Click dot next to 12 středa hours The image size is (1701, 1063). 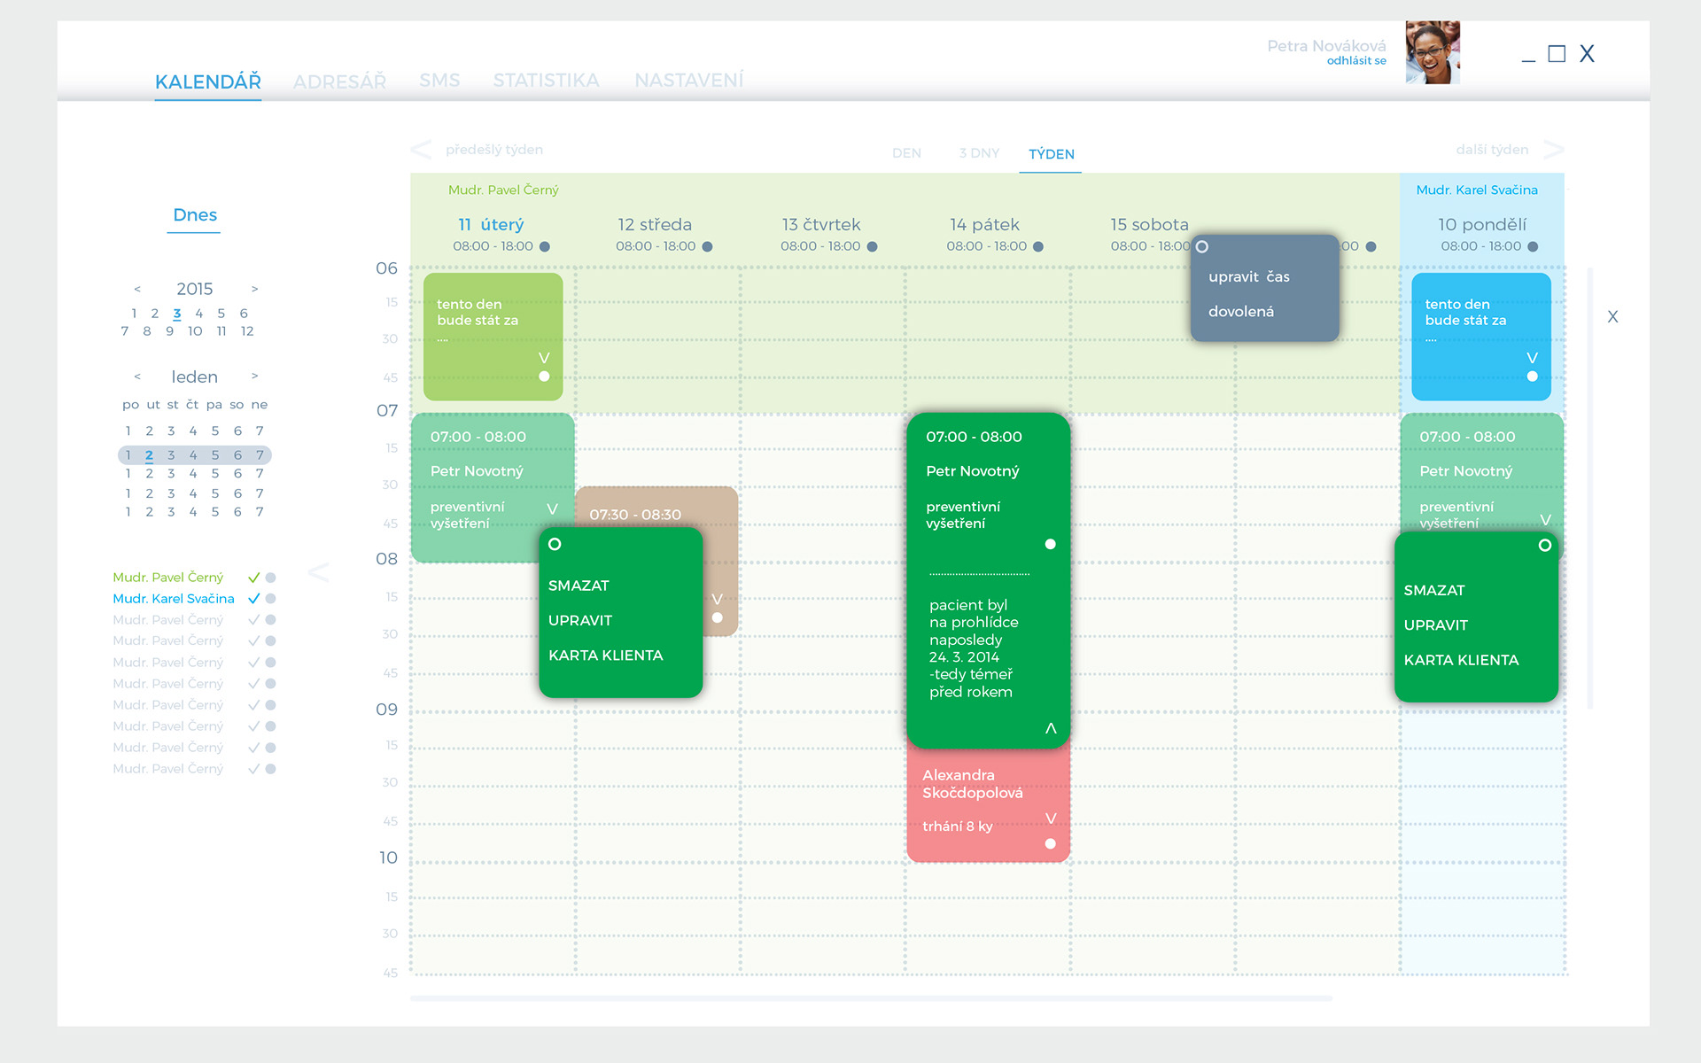pos(707,247)
